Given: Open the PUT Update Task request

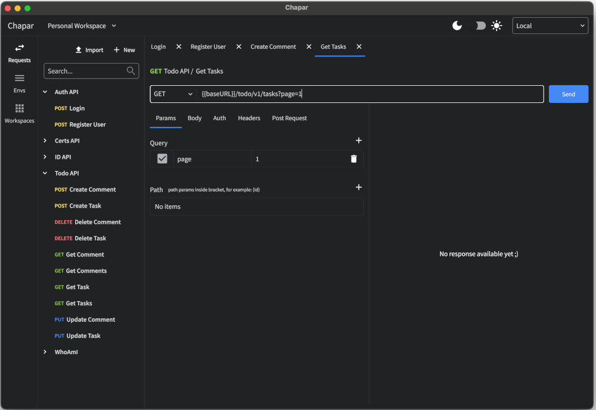Looking at the screenshot, I should 77,336.
